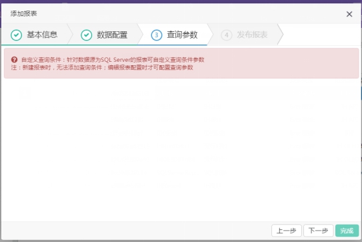Click the green checkmark icon beside 基本信息
362x242 pixels.
click(x=17, y=35)
